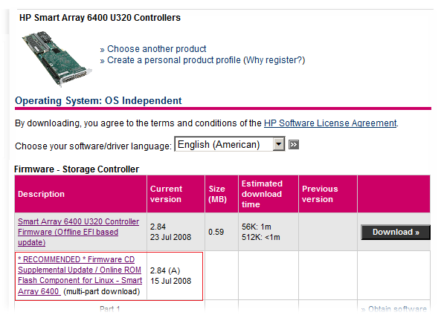Click the Firmware - Storage Controller heading

coord(77,169)
